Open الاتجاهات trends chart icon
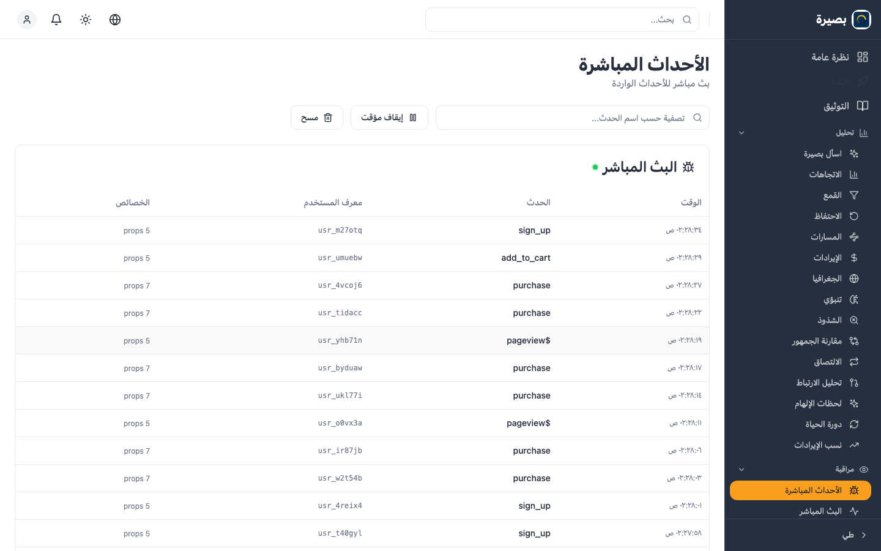 click(854, 174)
